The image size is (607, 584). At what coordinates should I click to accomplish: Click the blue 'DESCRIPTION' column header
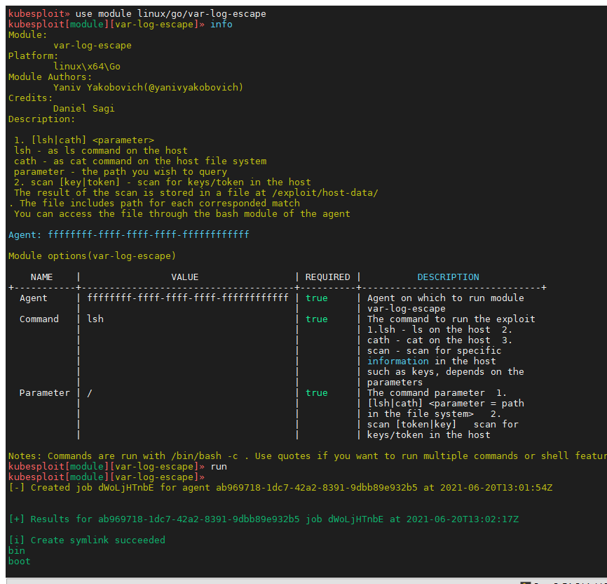[448, 277]
